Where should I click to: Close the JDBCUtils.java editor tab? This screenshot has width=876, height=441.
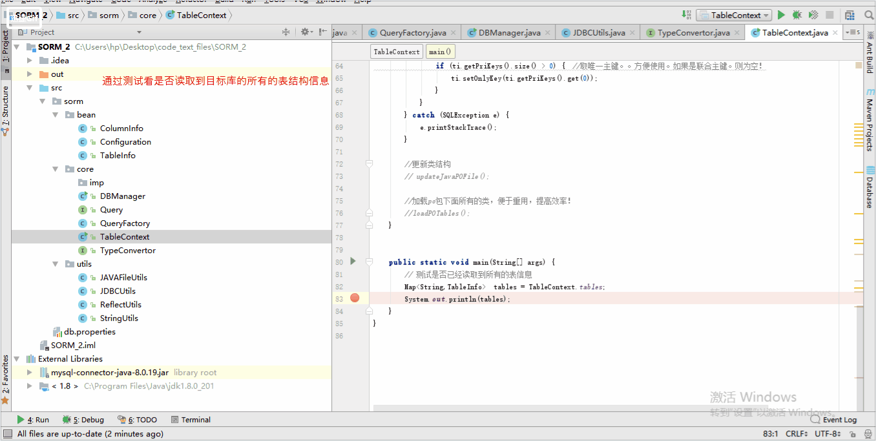click(632, 33)
